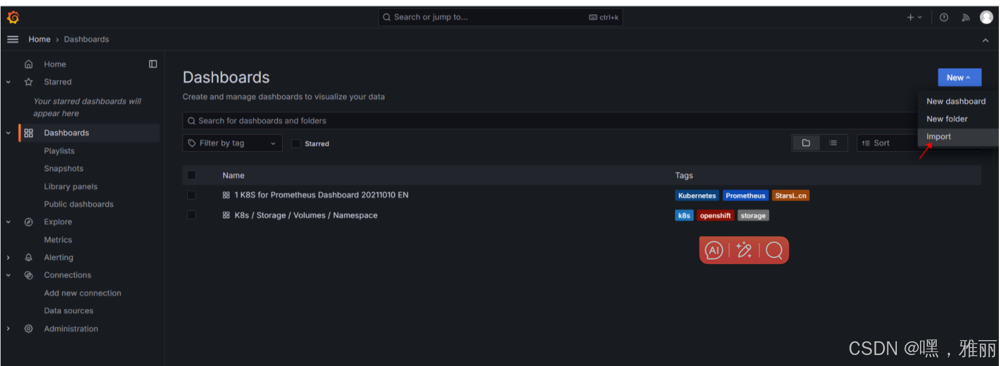Click the Name column header

[x=234, y=176]
